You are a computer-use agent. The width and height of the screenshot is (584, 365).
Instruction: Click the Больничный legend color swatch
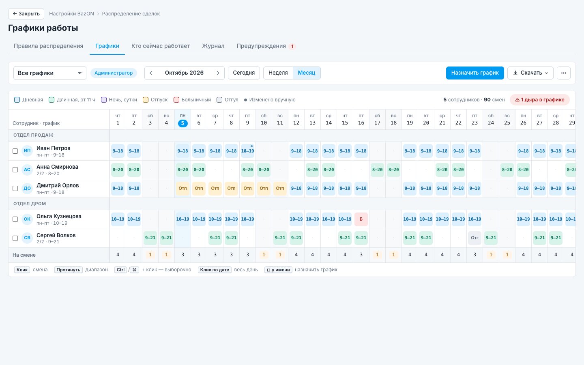click(x=176, y=100)
